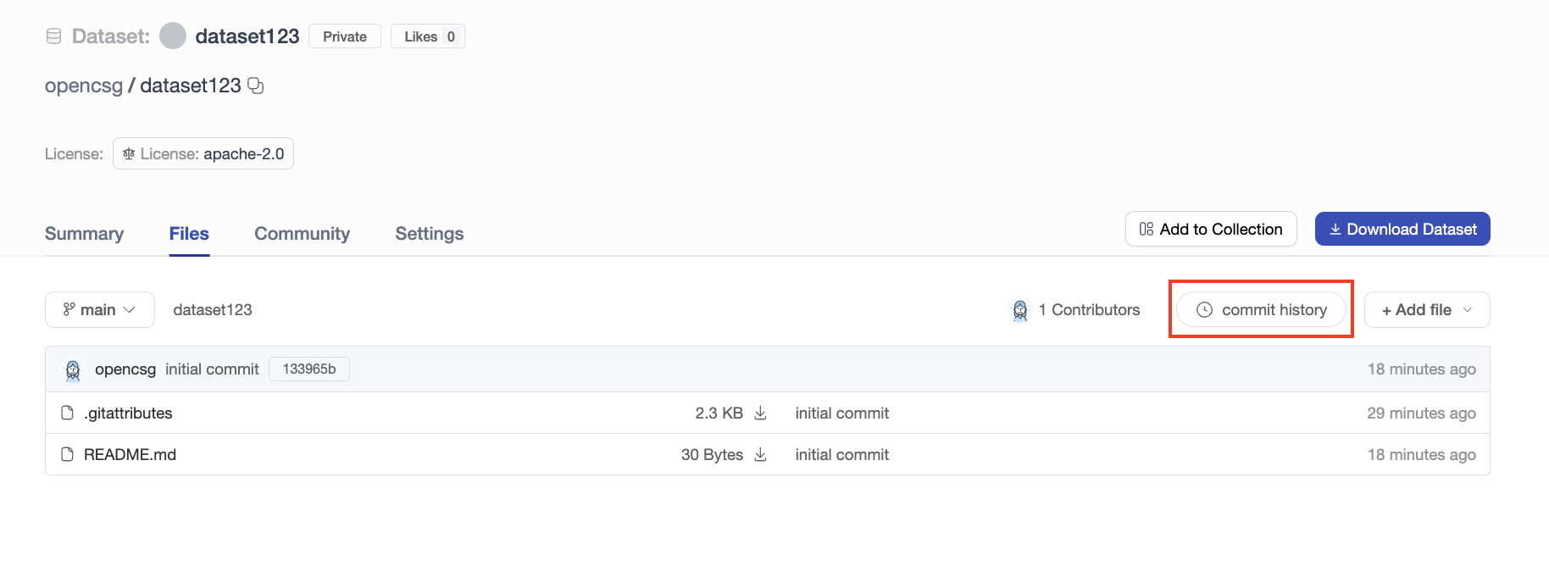View the commit history
This screenshot has width=1549, height=588.
pyautogui.click(x=1261, y=310)
